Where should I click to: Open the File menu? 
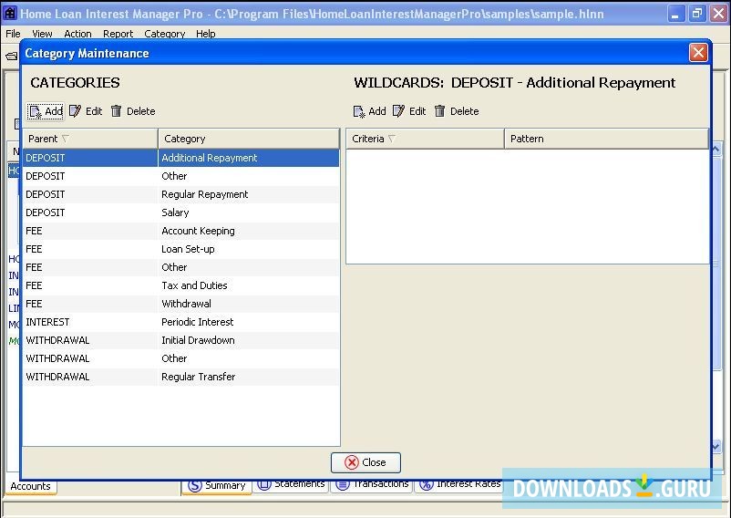point(13,34)
